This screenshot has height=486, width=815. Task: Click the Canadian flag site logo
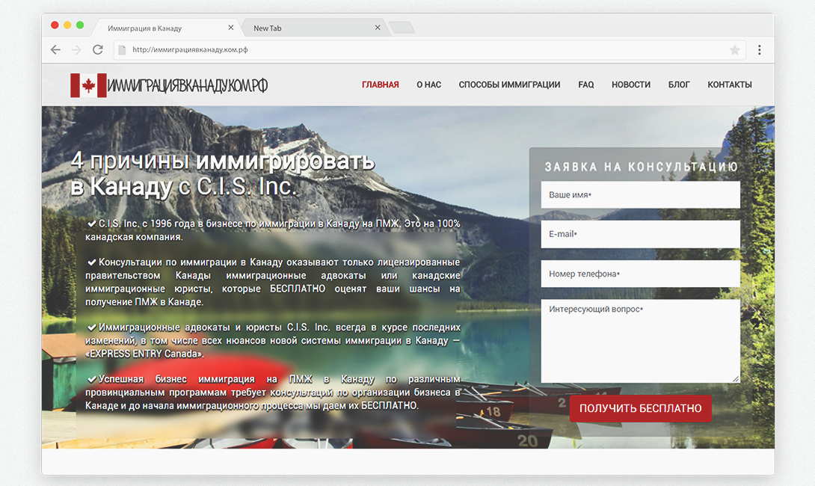[x=88, y=85]
